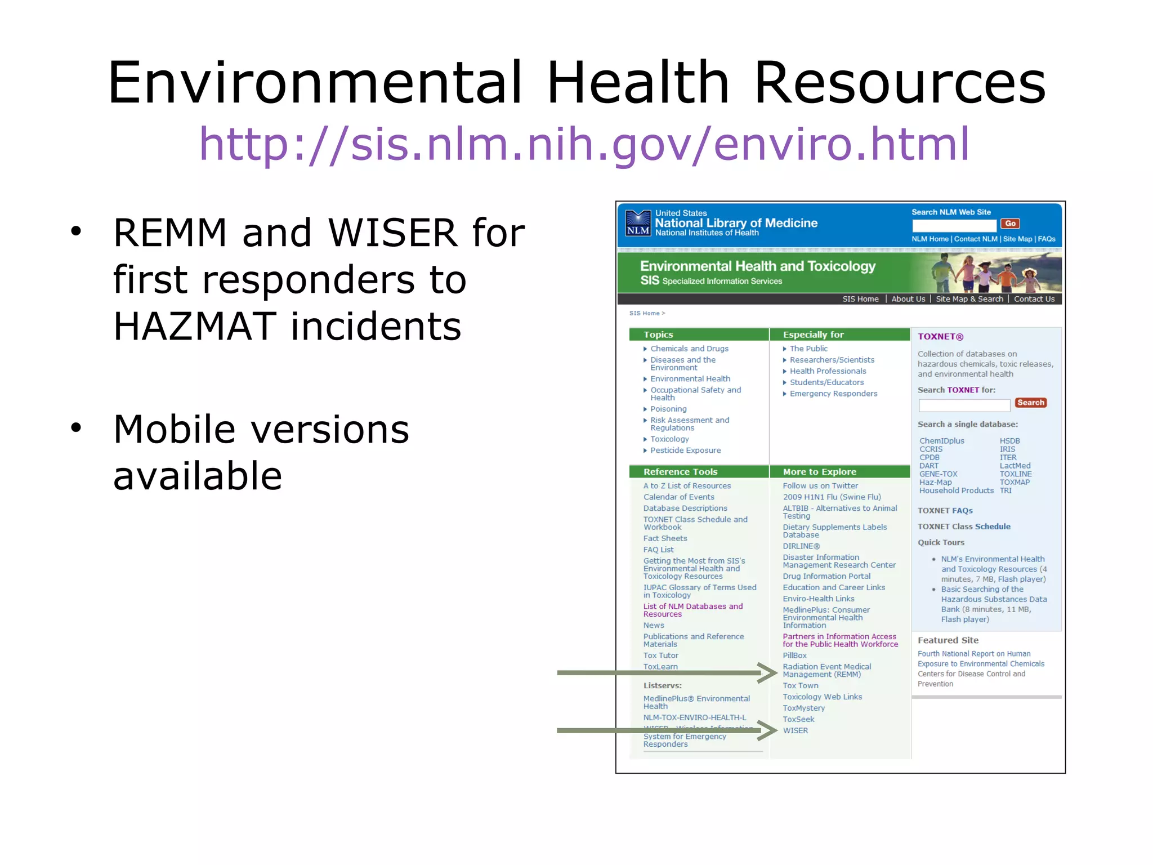Click the TOXNET search input box
This screenshot has height=865, width=1153.
964,405
